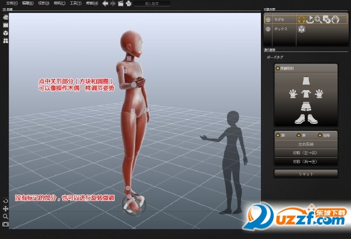This screenshot has height=239, width=351.
Task: Select the left glove icon in pose panel
Action: (293, 93)
